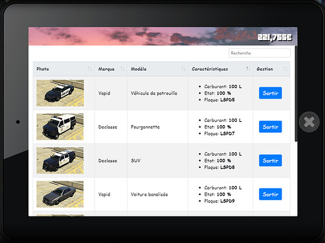Sort table by Gestion column arrows

tap(286, 69)
